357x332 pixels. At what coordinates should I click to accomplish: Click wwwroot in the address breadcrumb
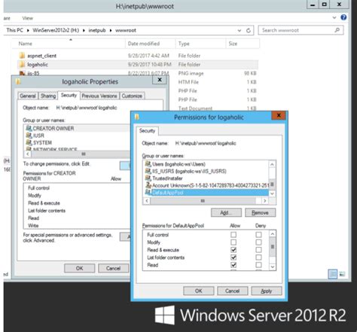126,30
